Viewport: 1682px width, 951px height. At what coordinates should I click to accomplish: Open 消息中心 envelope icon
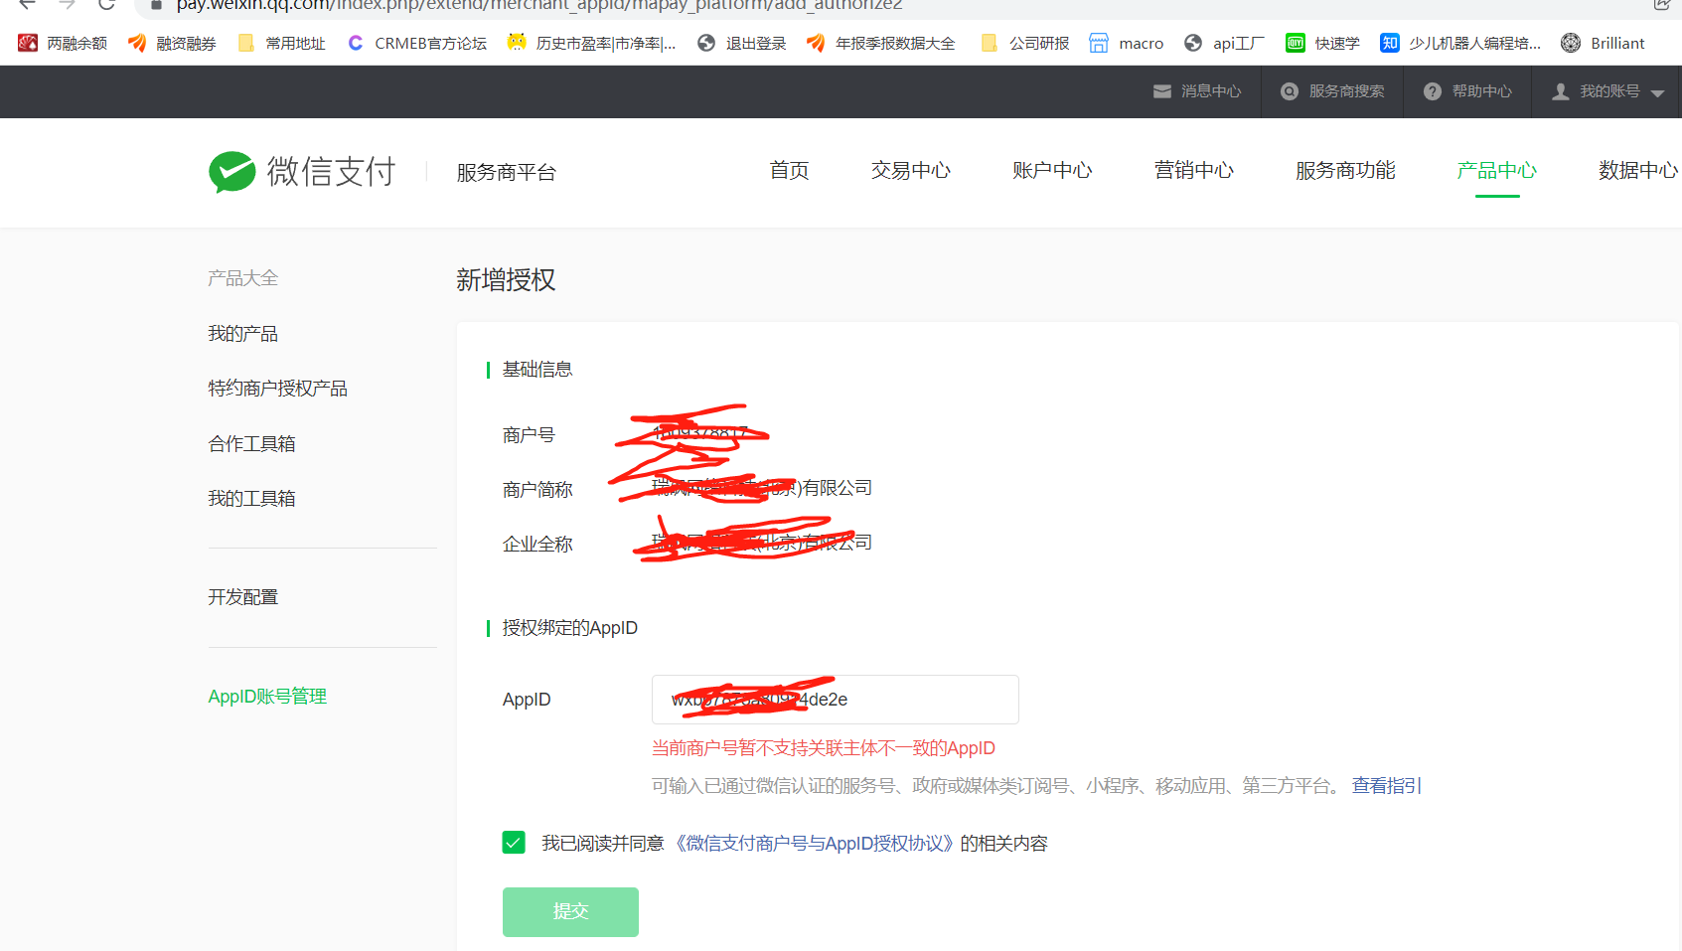point(1162,91)
